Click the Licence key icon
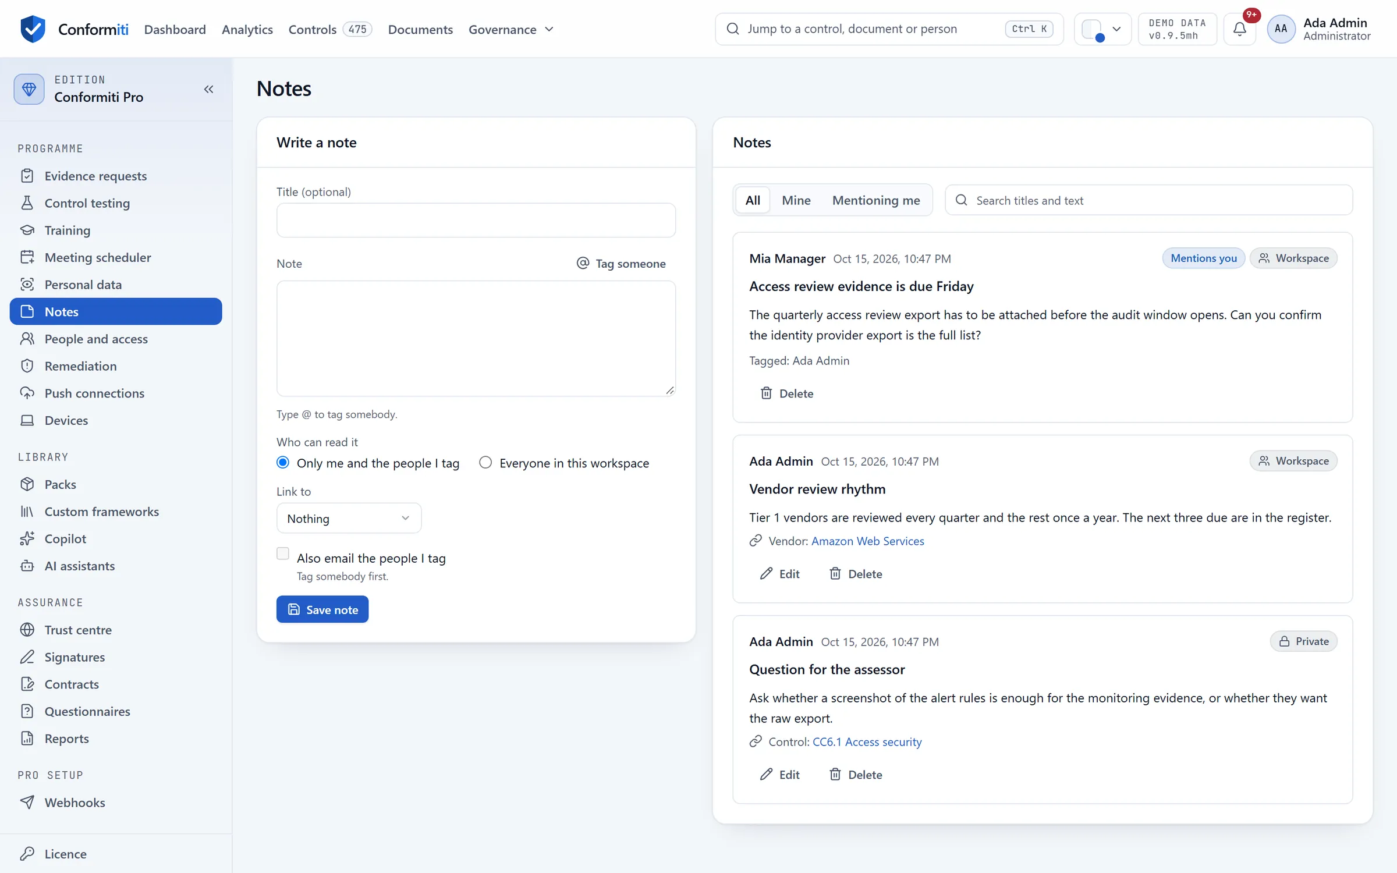 [x=27, y=854]
